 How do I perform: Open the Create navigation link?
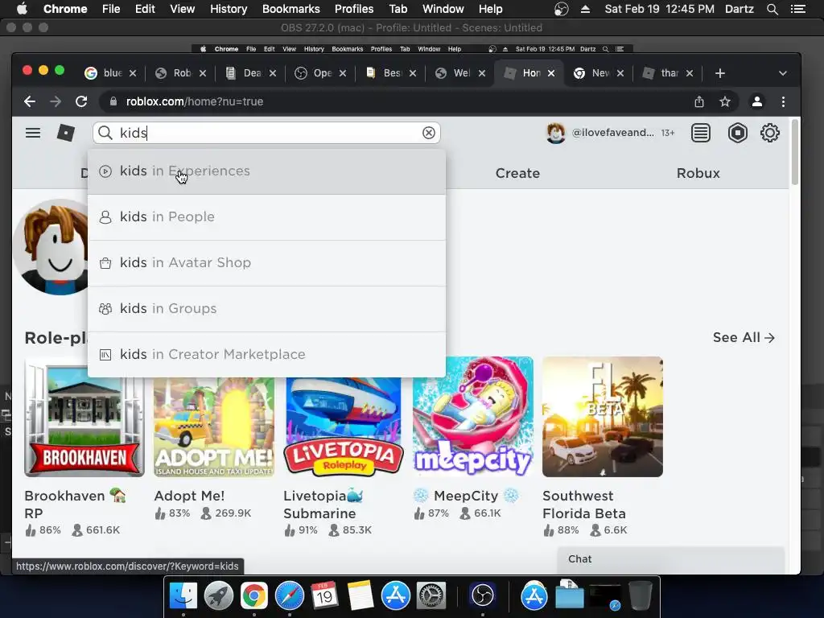click(x=517, y=173)
